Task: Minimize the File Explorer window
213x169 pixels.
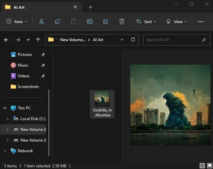Action: point(176,4)
